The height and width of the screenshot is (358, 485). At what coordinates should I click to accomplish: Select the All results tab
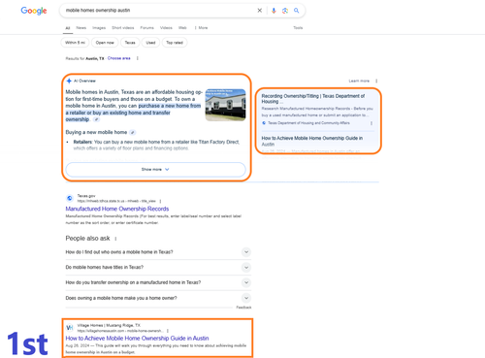click(68, 28)
